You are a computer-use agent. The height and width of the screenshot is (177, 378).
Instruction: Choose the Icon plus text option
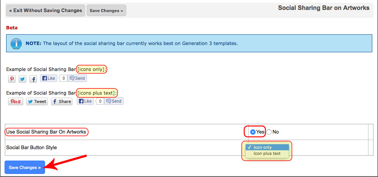[x=267, y=154]
